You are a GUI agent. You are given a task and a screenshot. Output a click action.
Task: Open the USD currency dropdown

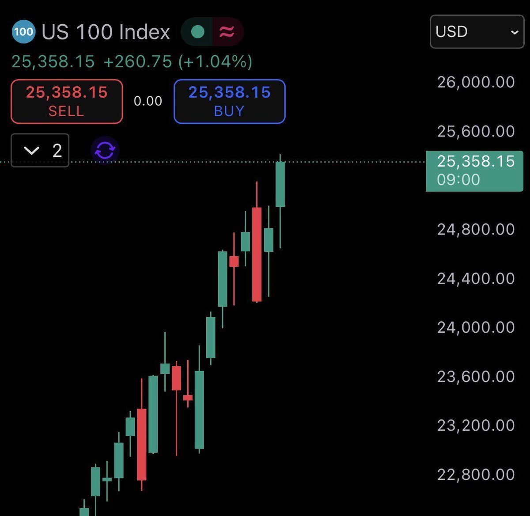tap(477, 32)
